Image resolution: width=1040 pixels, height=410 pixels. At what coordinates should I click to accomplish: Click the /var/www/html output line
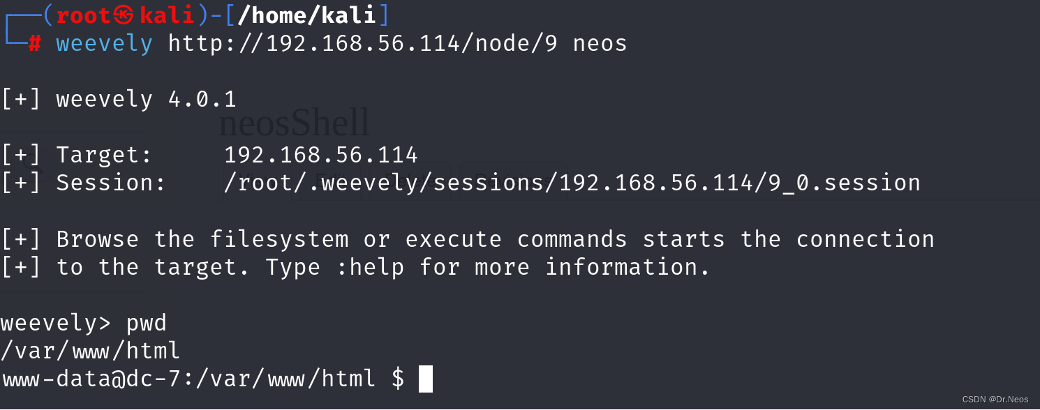[91, 351]
